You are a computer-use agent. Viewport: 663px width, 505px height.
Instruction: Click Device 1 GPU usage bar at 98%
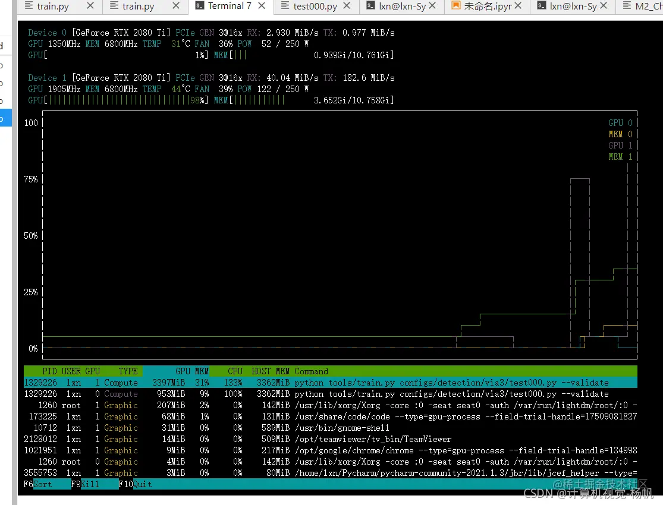click(x=118, y=100)
